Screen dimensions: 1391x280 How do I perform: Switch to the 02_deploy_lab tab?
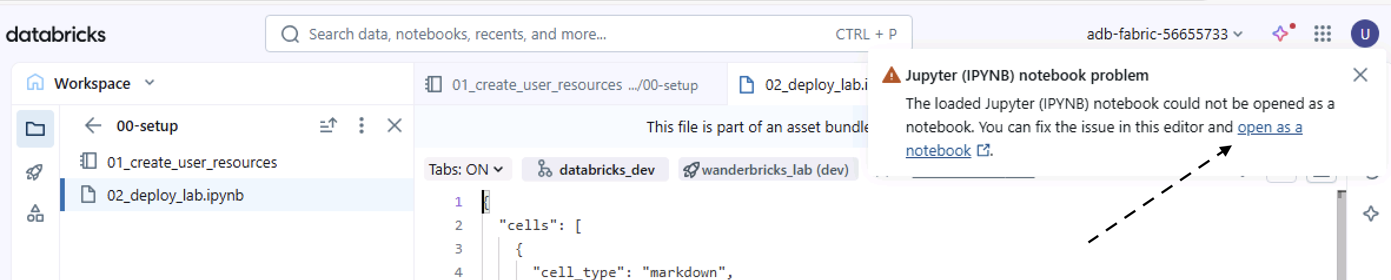pyautogui.click(x=798, y=85)
